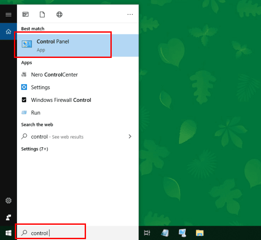The width and height of the screenshot is (261, 240).
Task: Open the feedback person icon in the sidebar
Action: tap(8, 217)
